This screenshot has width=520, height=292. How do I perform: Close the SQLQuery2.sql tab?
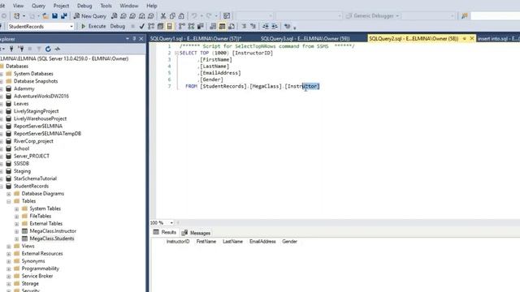pyautogui.click(x=471, y=39)
